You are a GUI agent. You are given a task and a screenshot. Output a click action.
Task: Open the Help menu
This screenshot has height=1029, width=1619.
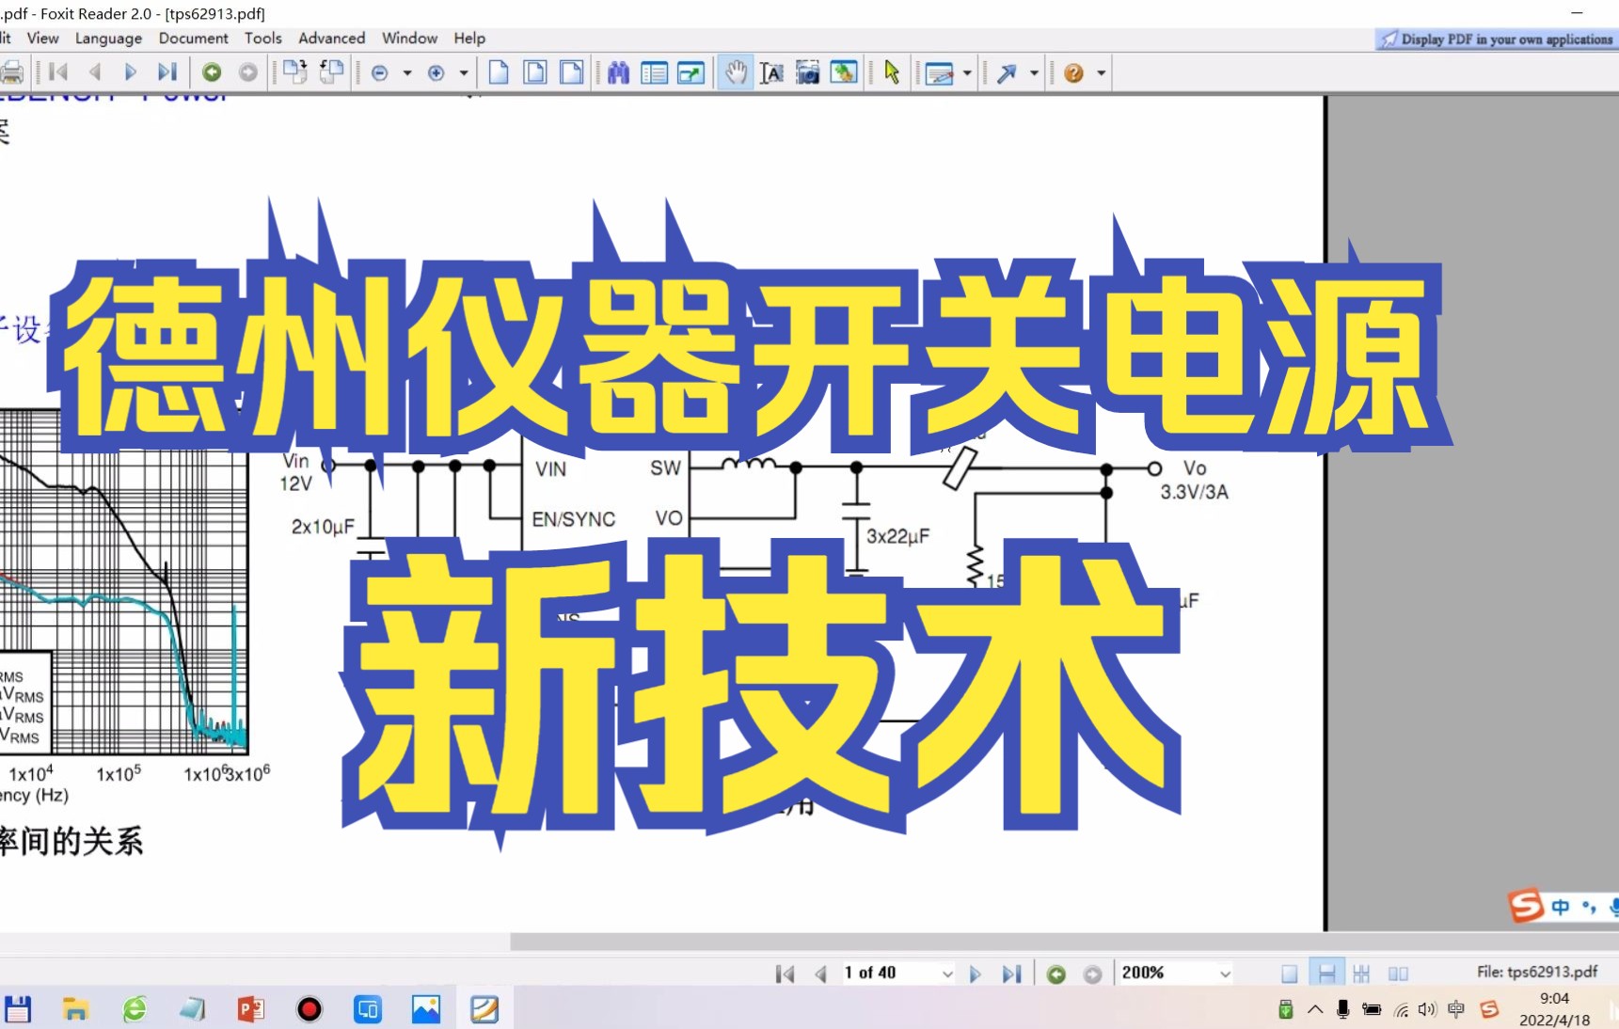tap(469, 38)
